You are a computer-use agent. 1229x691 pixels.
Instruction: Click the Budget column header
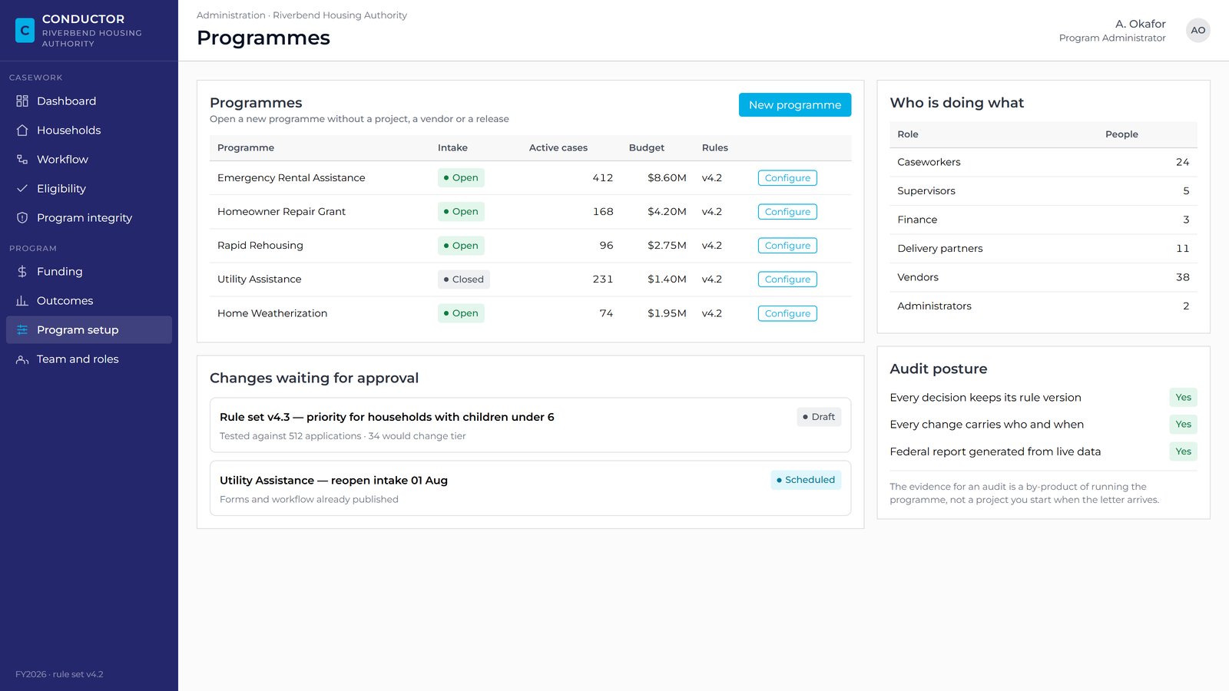[x=647, y=147]
